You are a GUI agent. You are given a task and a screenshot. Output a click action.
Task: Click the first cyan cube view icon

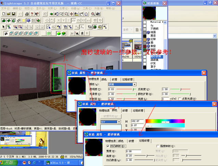[x=11, y=33]
